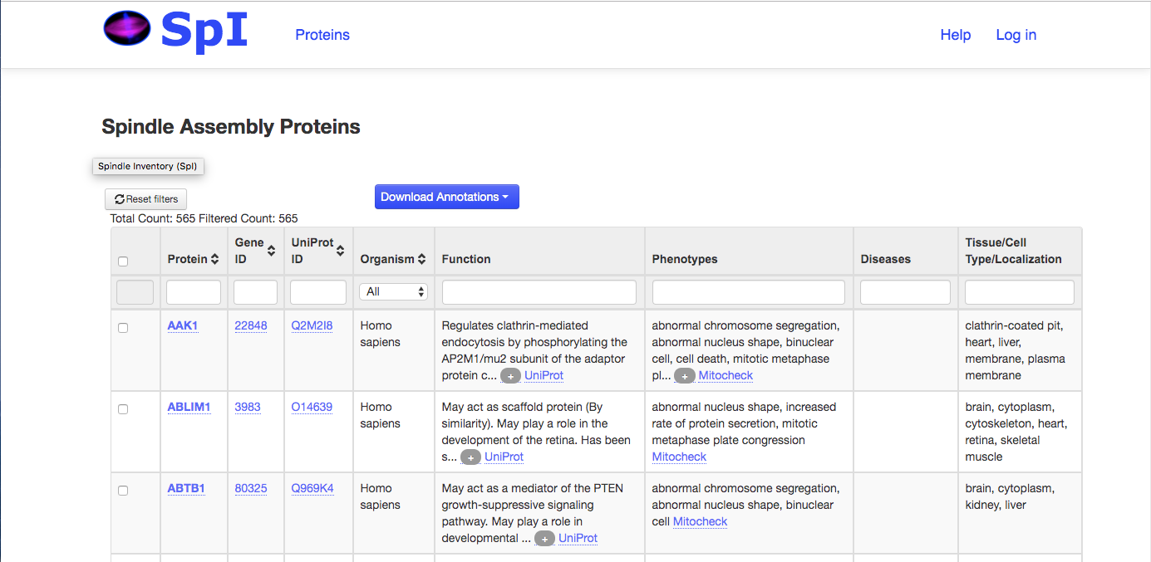Focus the Function filter field

[539, 292]
